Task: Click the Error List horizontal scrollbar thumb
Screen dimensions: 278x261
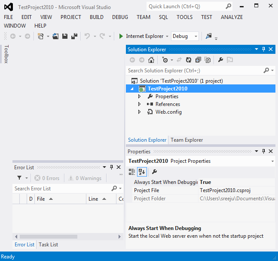Action: click(49, 236)
